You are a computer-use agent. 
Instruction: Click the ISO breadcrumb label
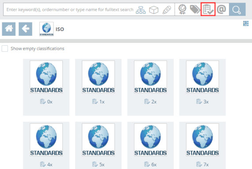pos(60,29)
